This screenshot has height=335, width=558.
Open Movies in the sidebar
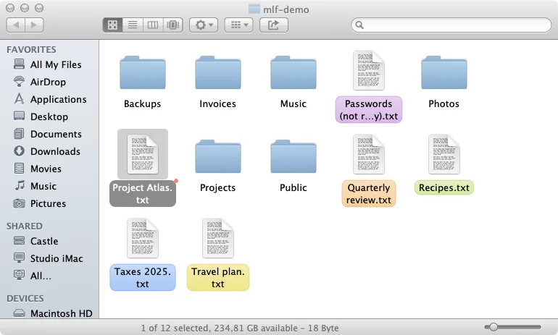pos(49,169)
